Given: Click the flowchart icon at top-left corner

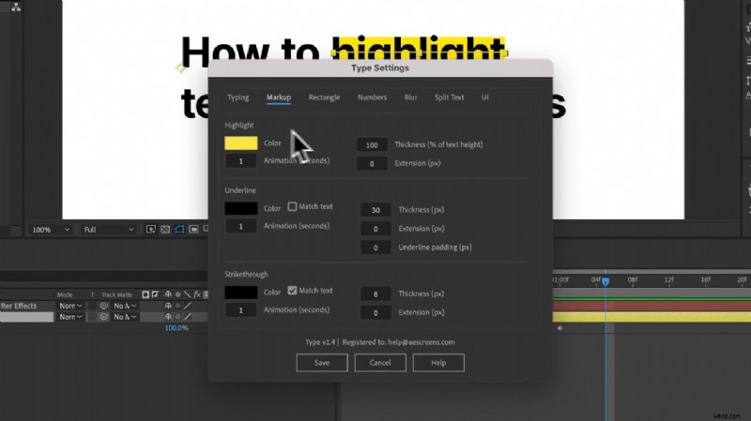Looking at the screenshot, I should 16,7.
